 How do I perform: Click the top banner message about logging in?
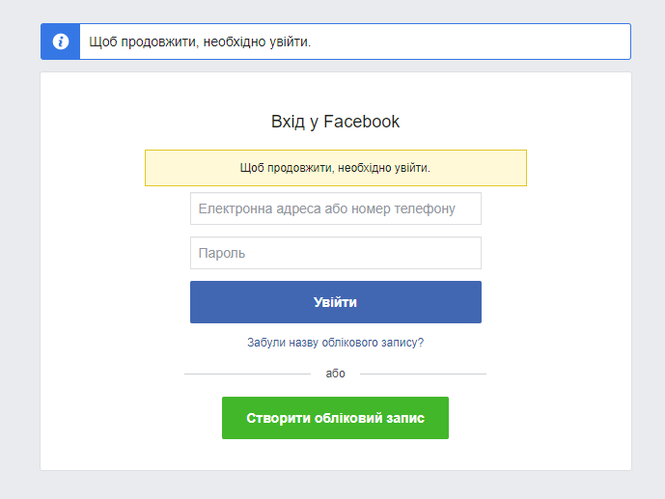pyautogui.click(x=200, y=42)
